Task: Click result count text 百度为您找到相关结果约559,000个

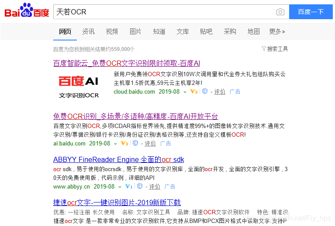Action: 94,49
